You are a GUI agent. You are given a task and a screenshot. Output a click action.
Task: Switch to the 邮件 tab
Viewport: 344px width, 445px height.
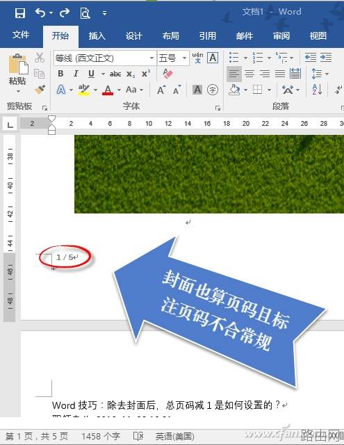click(245, 35)
